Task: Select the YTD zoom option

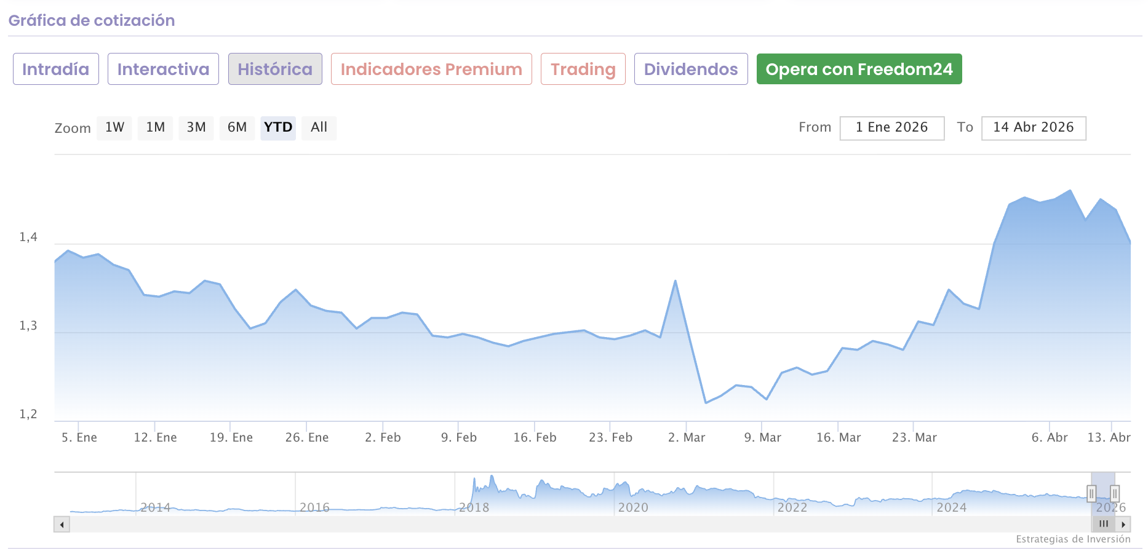Action: [278, 128]
